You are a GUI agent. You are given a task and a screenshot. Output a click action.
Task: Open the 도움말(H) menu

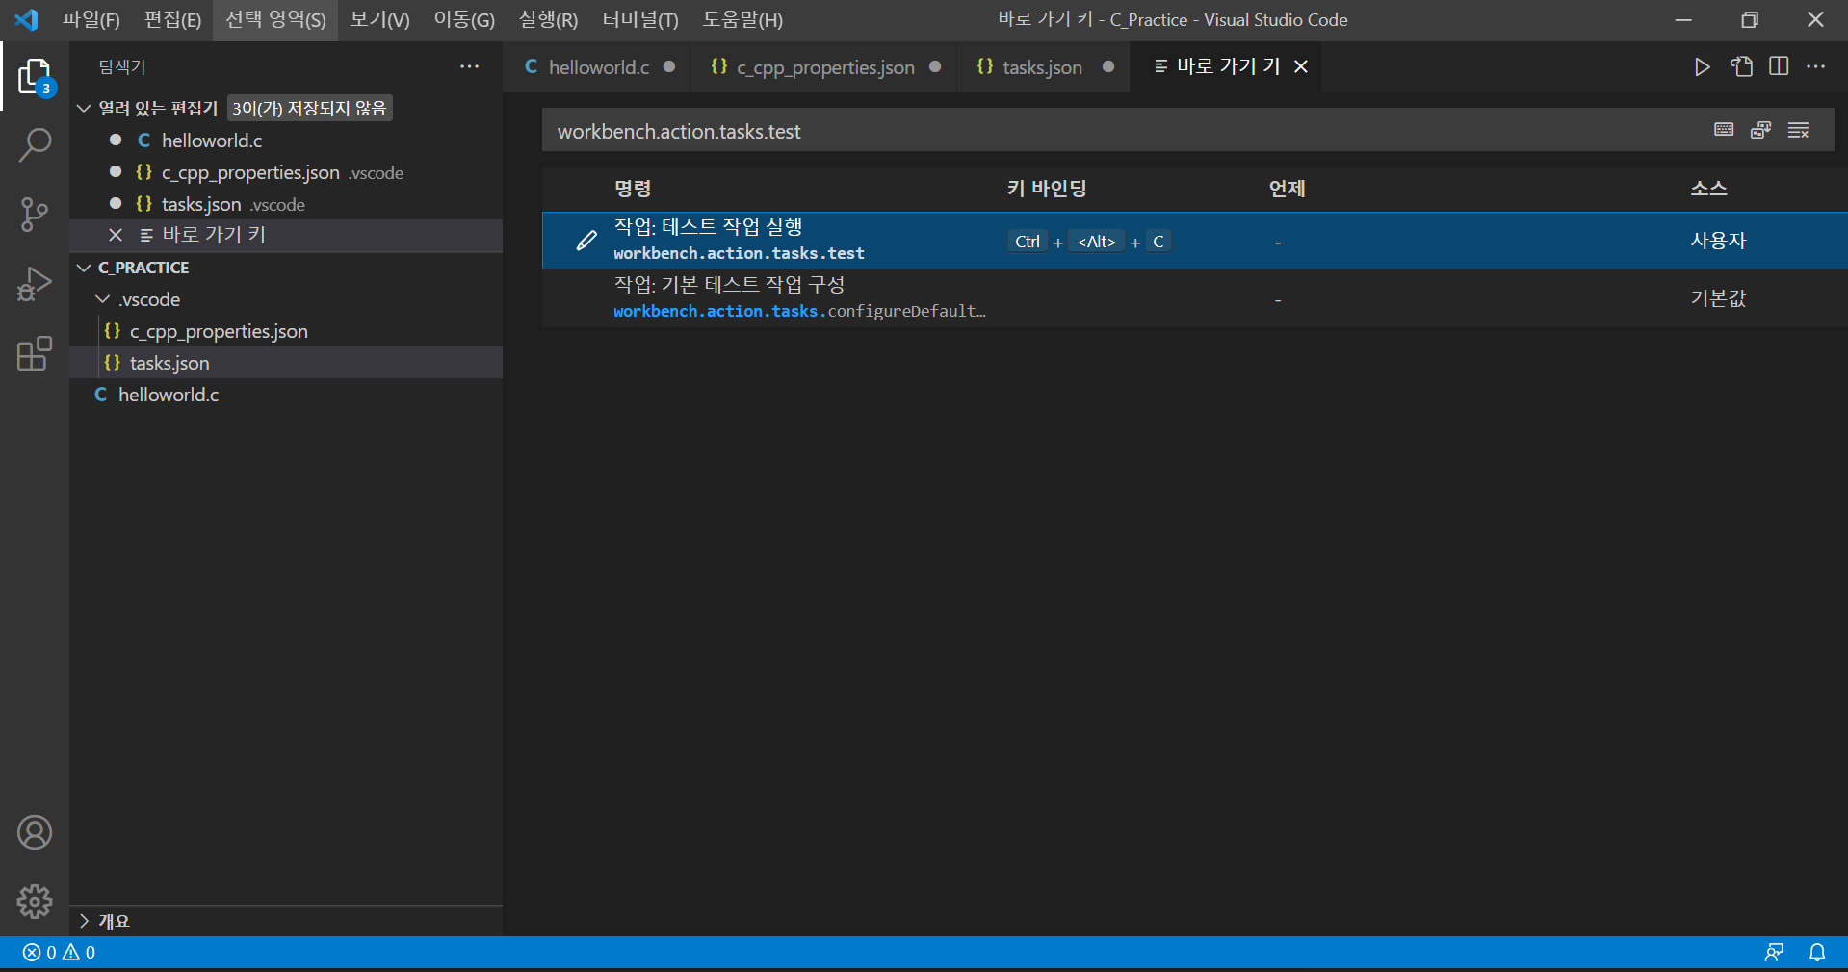[x=742, y=19]
